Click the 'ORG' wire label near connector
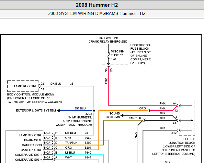Screen dimensions: 204x163 (142, 108)
